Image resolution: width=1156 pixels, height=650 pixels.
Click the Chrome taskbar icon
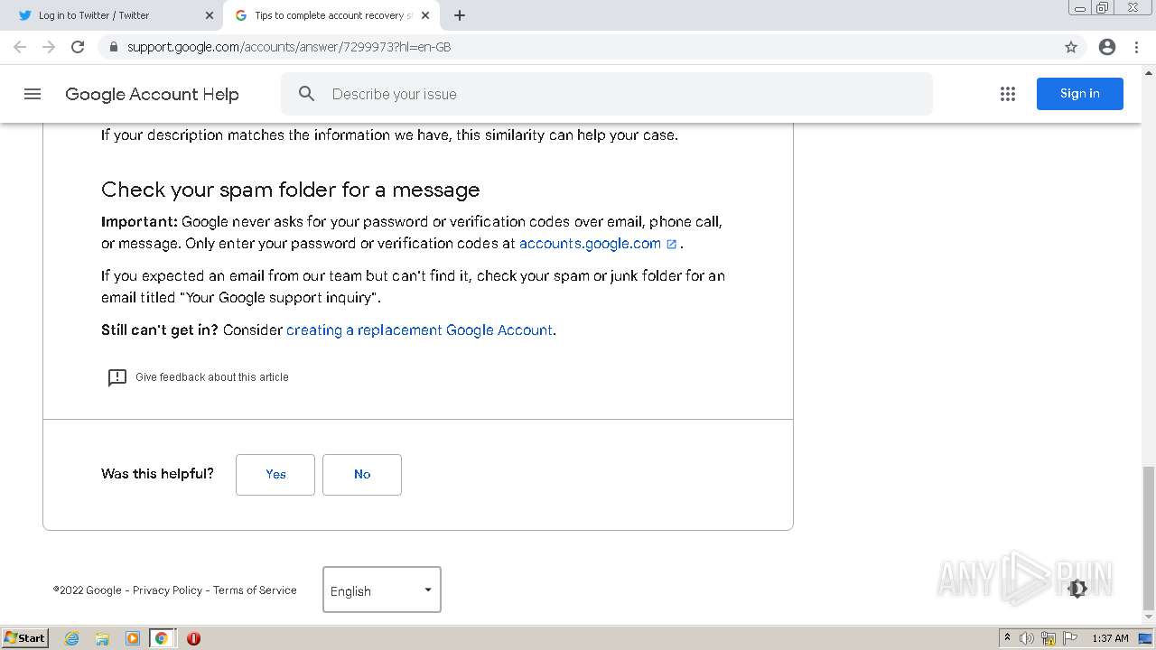[x=162, y=638]
